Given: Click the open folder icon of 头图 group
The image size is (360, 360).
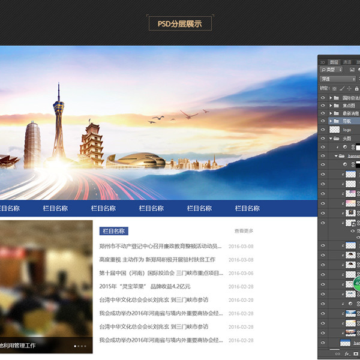Looking at the screenshot, I should coord(337,139).
